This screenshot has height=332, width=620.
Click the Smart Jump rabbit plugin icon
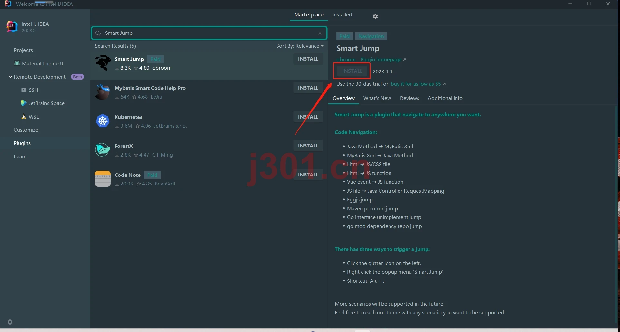(103, 62)
